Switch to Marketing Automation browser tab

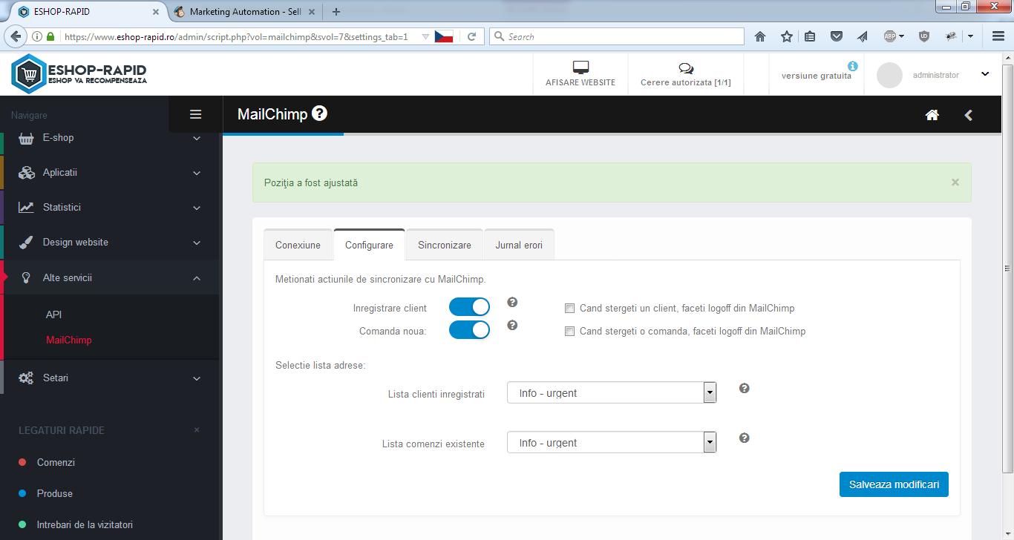[x=245, y=12]
